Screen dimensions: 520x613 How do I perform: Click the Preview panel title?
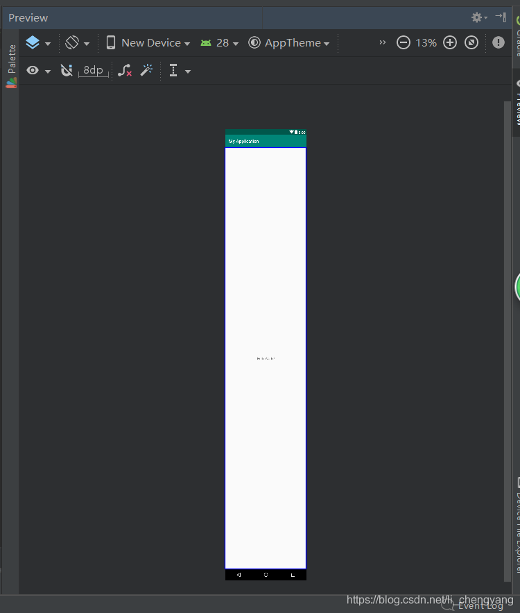click(x=28, y=18)
